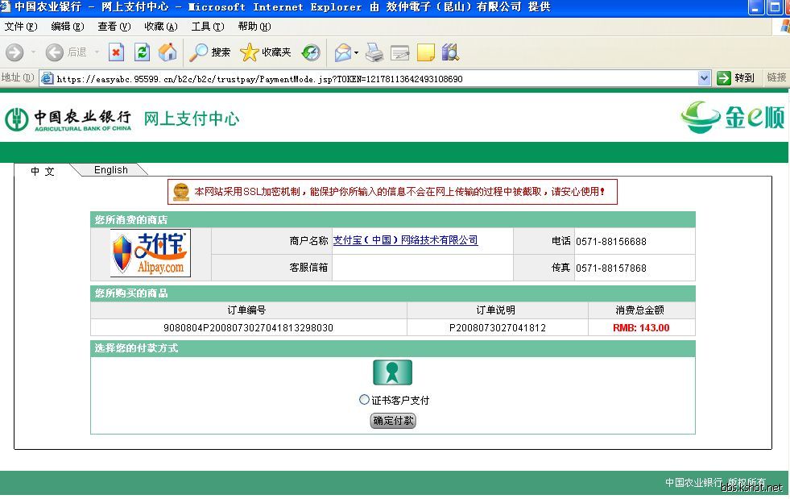Viewport: 790px width, 499px height.
Task: Open the Mail button dropdown arrow
Action: pyautogui.click(x=356, y=52)
